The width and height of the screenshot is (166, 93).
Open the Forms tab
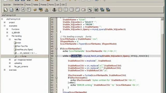point(51,5)
